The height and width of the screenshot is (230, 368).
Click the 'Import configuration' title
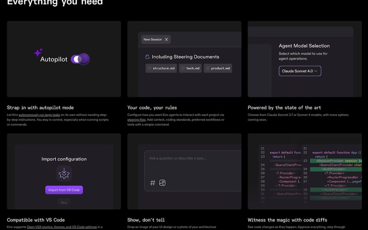[x=64, y=159]
